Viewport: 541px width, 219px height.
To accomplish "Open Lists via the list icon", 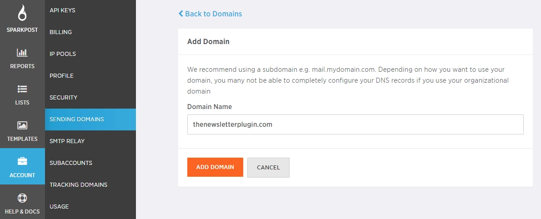I will coord(22,89).
